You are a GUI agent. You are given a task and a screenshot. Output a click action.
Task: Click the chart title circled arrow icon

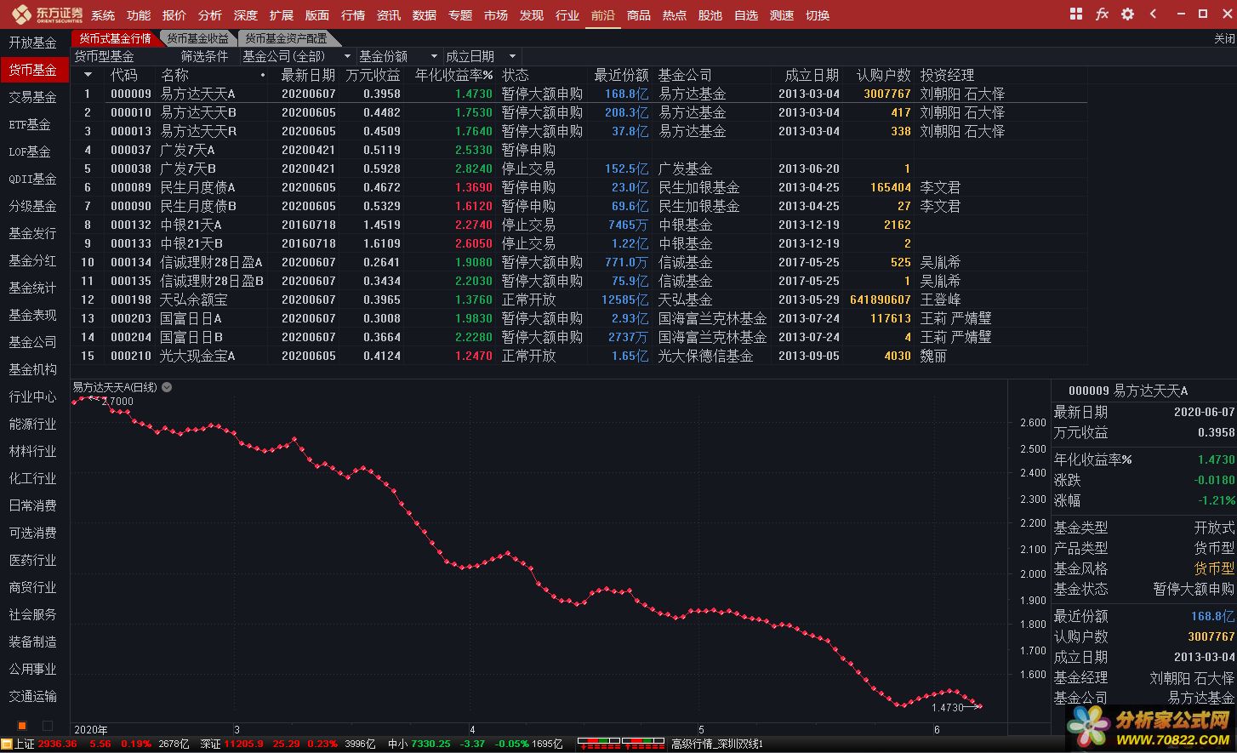click(167, 387)
